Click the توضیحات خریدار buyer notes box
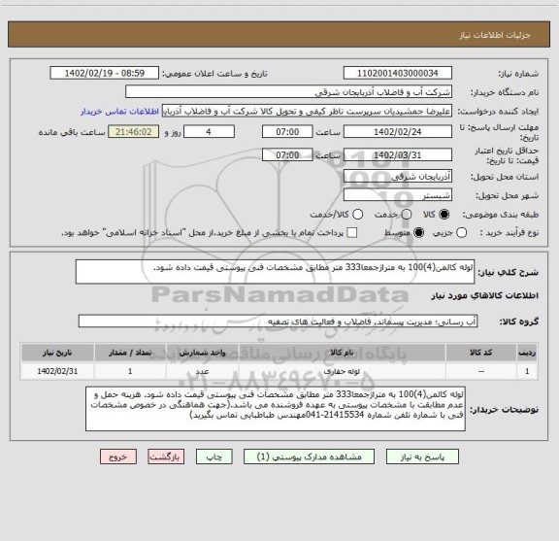Image resolution: width=559 pixels, height=541 pixels. point(276,409)
